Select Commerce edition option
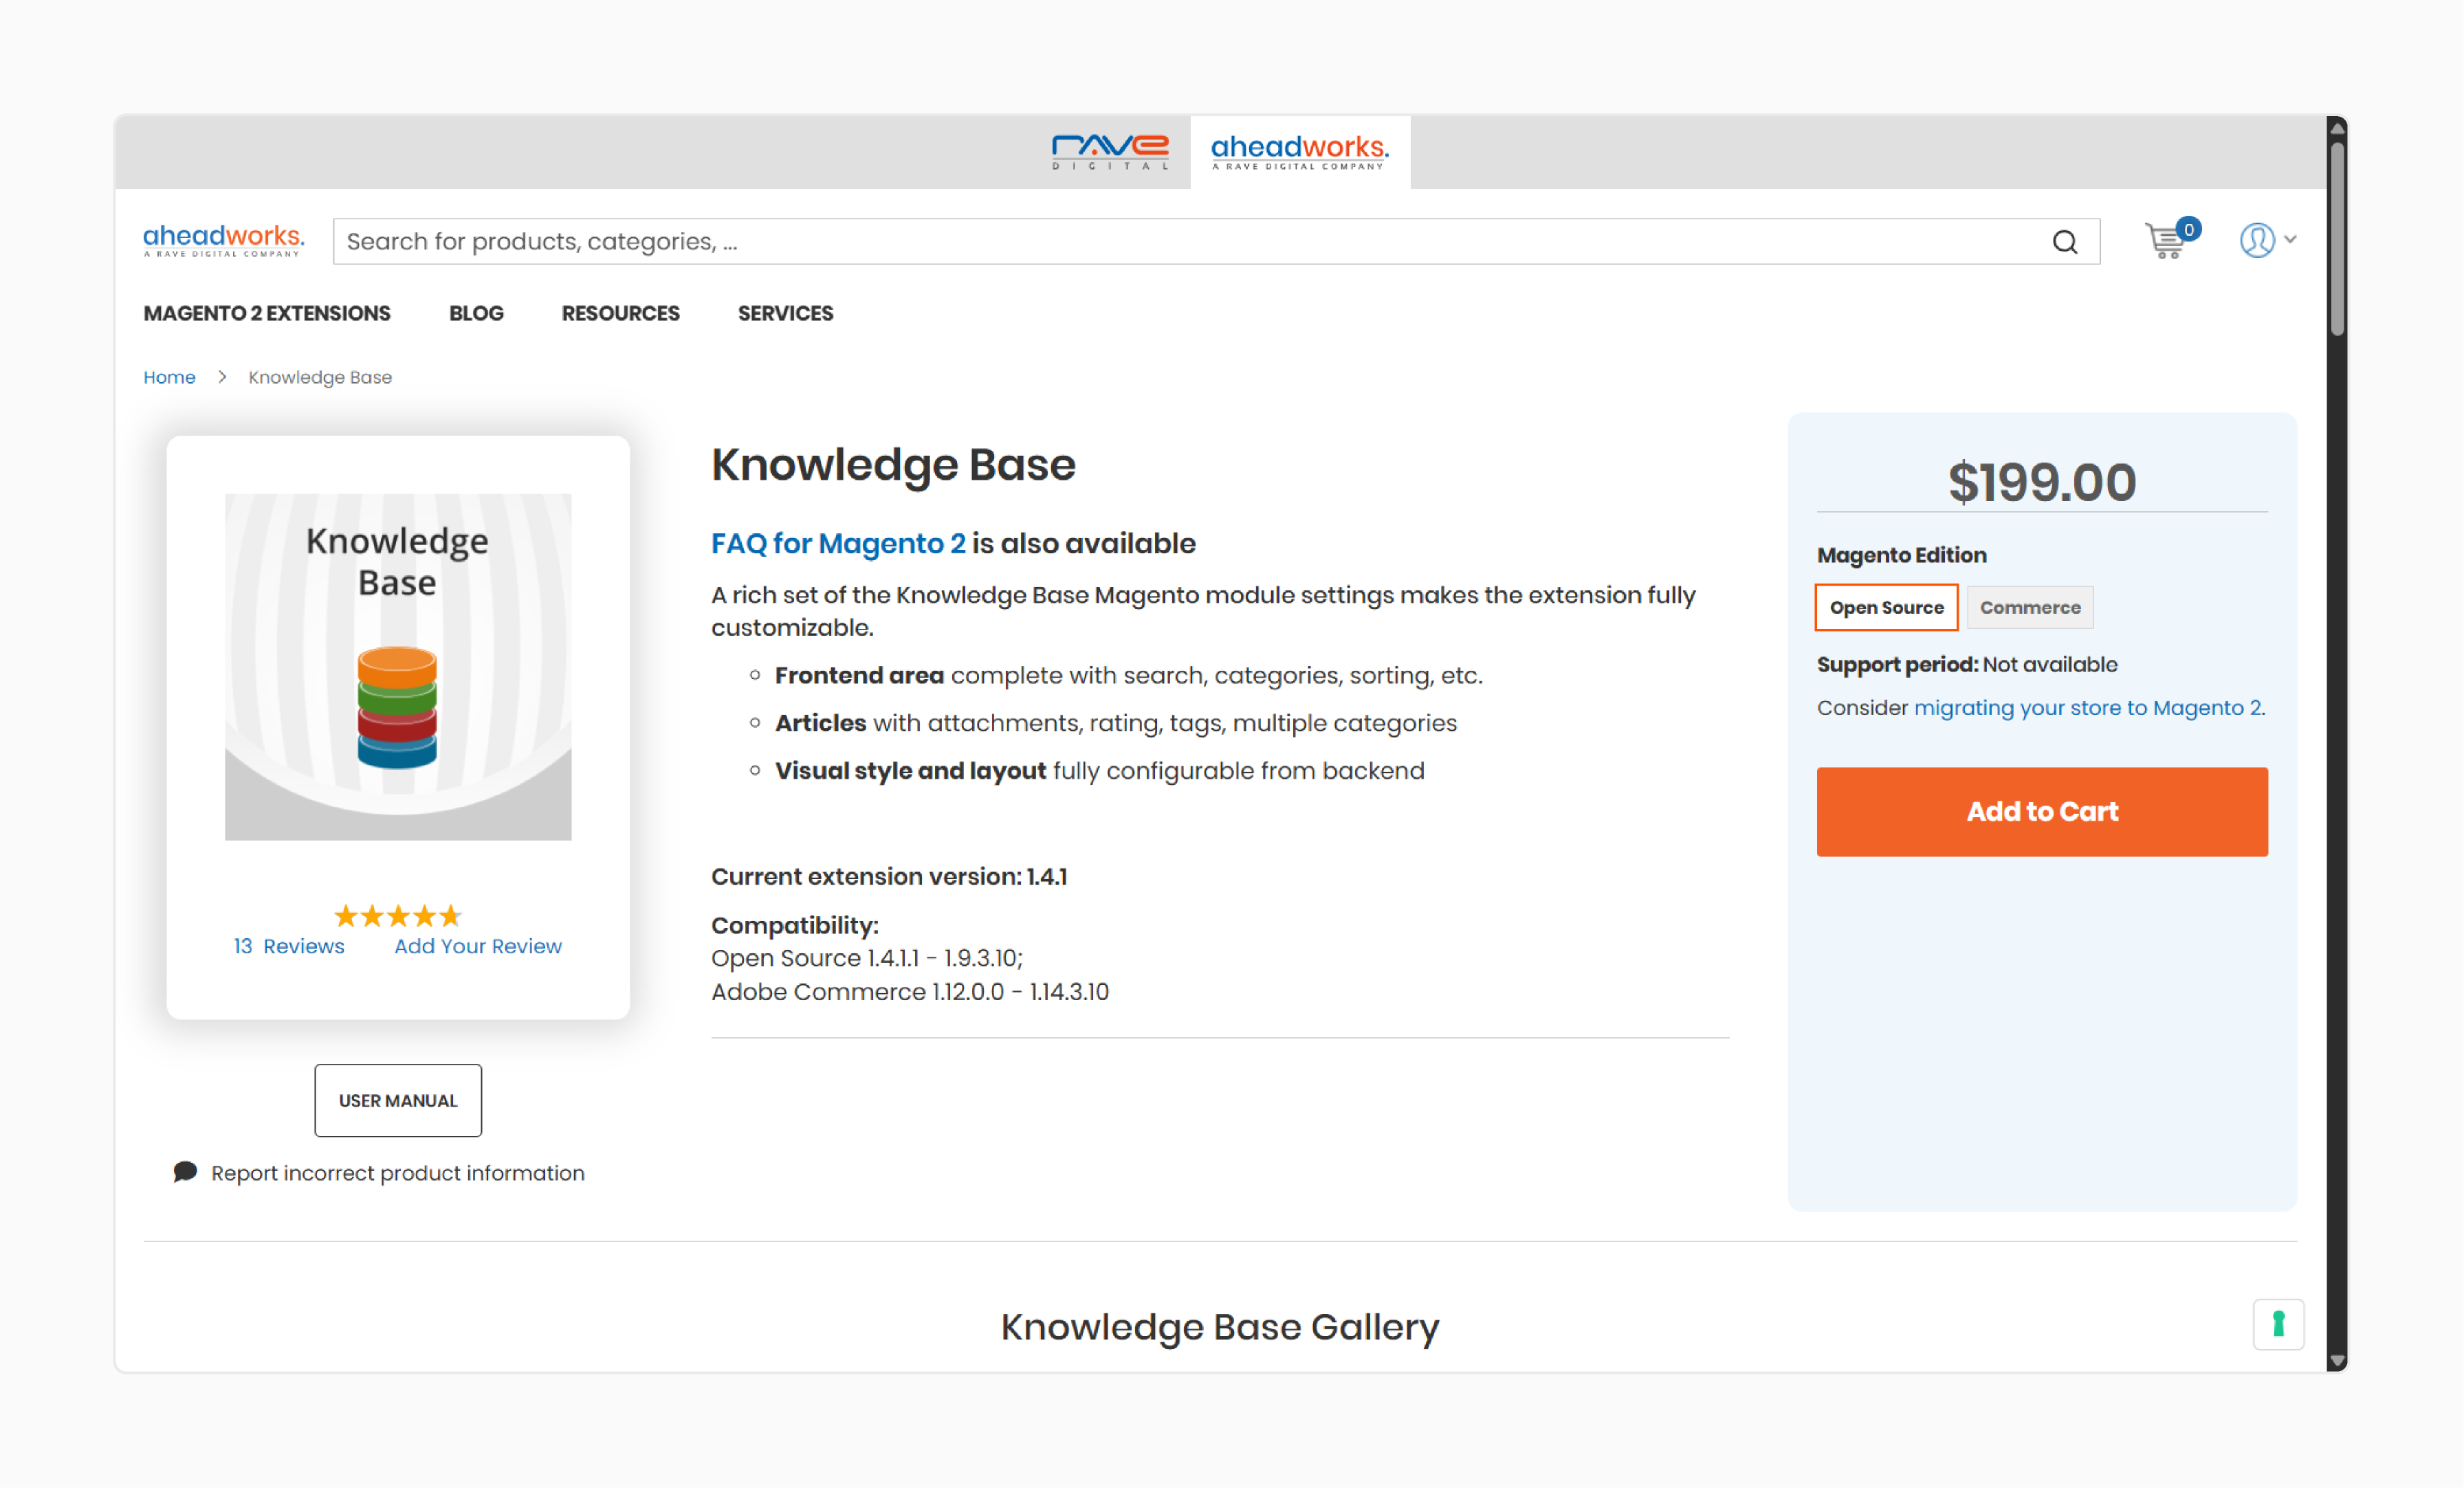2464x1488 pixels. 2030,607
